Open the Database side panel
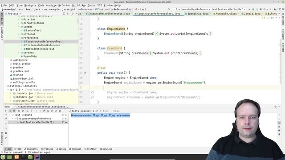Viewport: 285px width, 160px height. pos(283,19)
